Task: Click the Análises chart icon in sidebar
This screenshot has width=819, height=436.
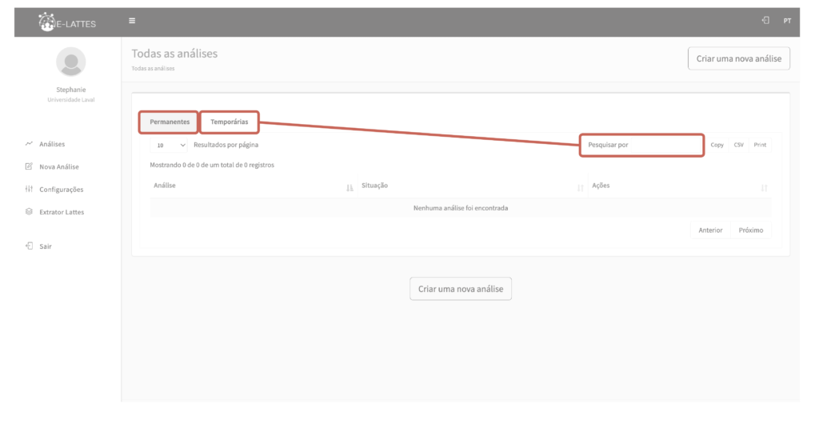Action: [29, 144]
